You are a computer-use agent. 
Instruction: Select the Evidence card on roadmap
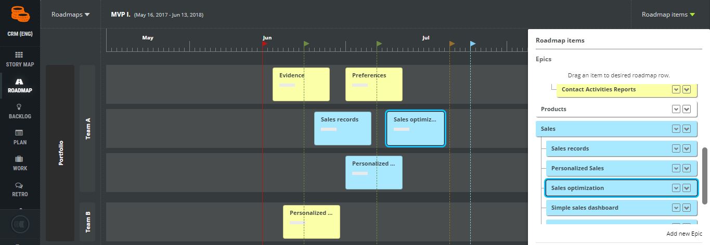click(301, 84)
